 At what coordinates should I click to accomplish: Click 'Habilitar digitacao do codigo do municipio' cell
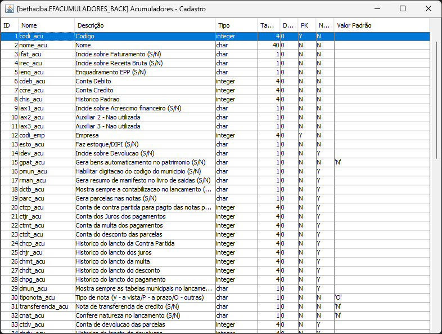145,172
